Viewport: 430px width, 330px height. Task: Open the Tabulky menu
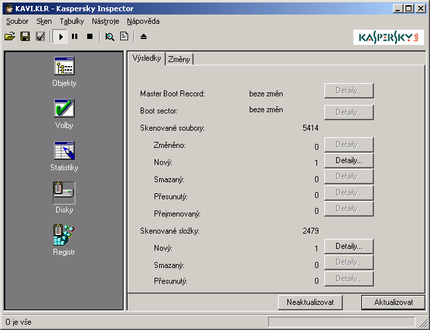click(72, 21)
